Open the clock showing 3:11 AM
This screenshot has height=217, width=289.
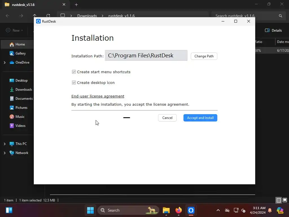(258, 210)
